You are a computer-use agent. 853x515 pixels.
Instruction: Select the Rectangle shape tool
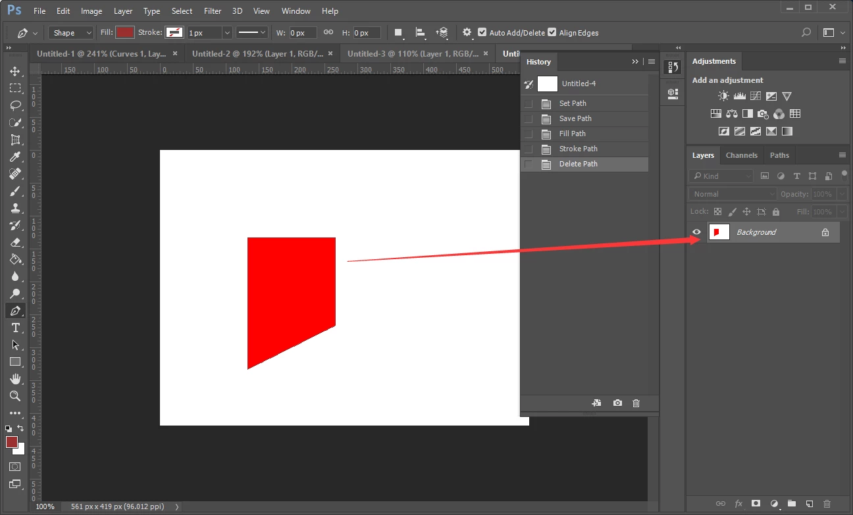(x=15, y=362)
